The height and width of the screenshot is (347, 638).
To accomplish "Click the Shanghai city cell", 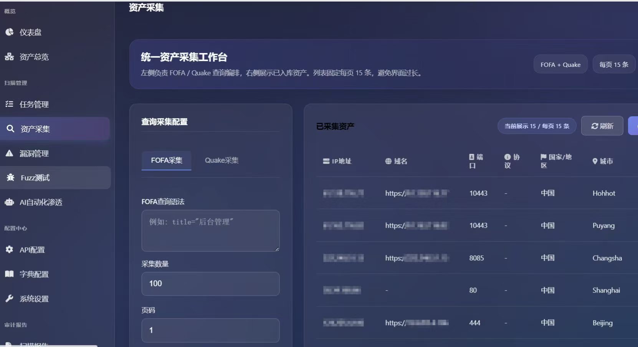I will (x=606, y=290).
